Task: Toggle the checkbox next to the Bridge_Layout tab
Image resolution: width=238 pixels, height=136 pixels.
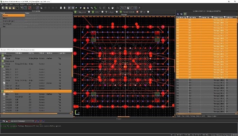Action: click(89, 12)
